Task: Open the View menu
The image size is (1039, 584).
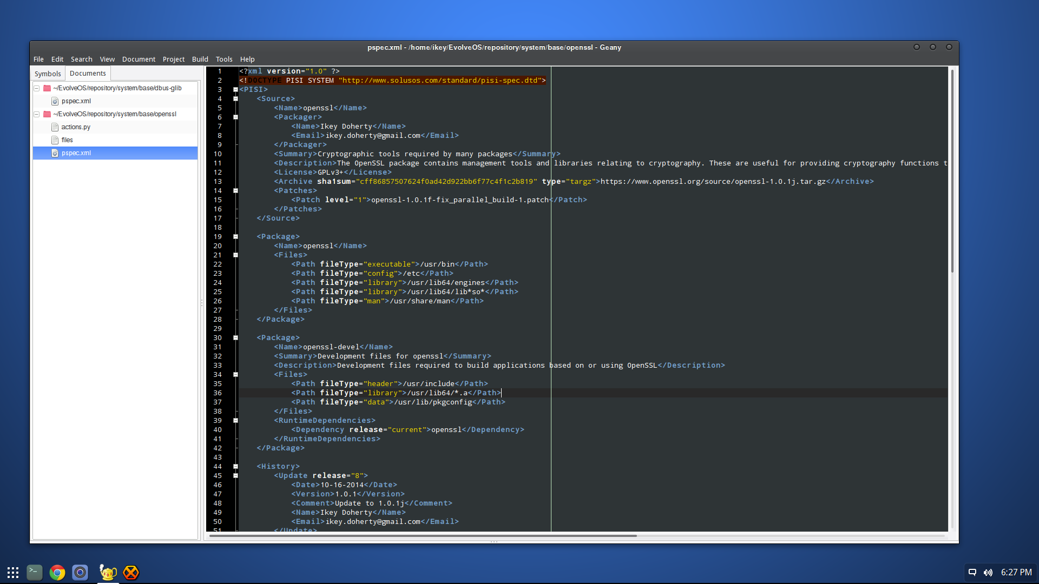Action: coord(107,59)
